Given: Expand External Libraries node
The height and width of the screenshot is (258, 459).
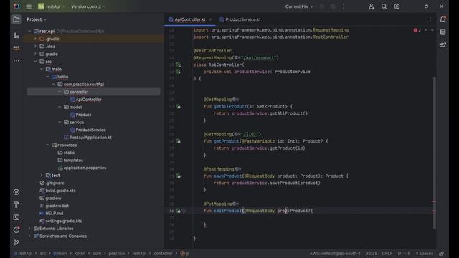Looking at the screenshot, I should pyautogui.click(x=29, y=229).
